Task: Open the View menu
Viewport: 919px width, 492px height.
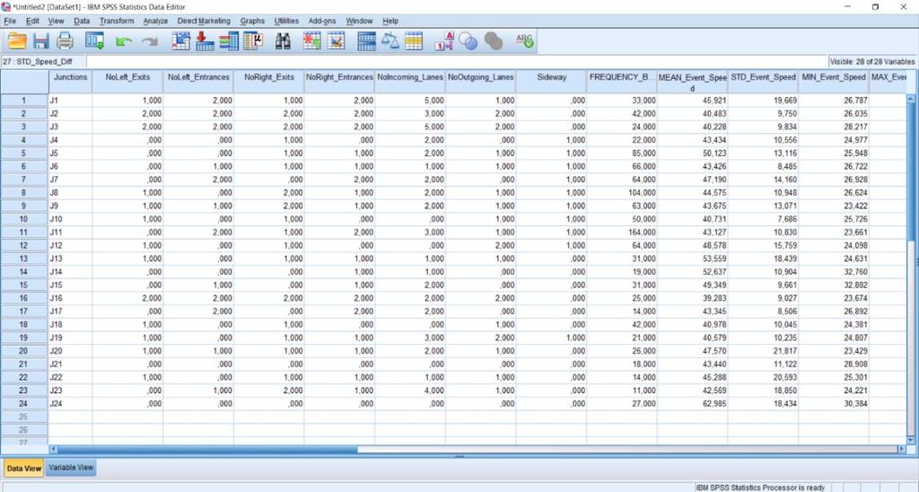Action: [x=56, y=22]
